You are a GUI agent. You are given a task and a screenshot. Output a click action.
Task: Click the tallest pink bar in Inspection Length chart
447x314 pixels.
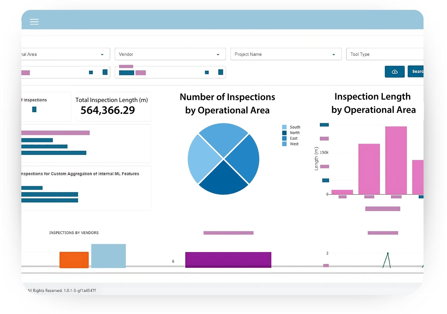pyautogui.click(x=396, y=160)
